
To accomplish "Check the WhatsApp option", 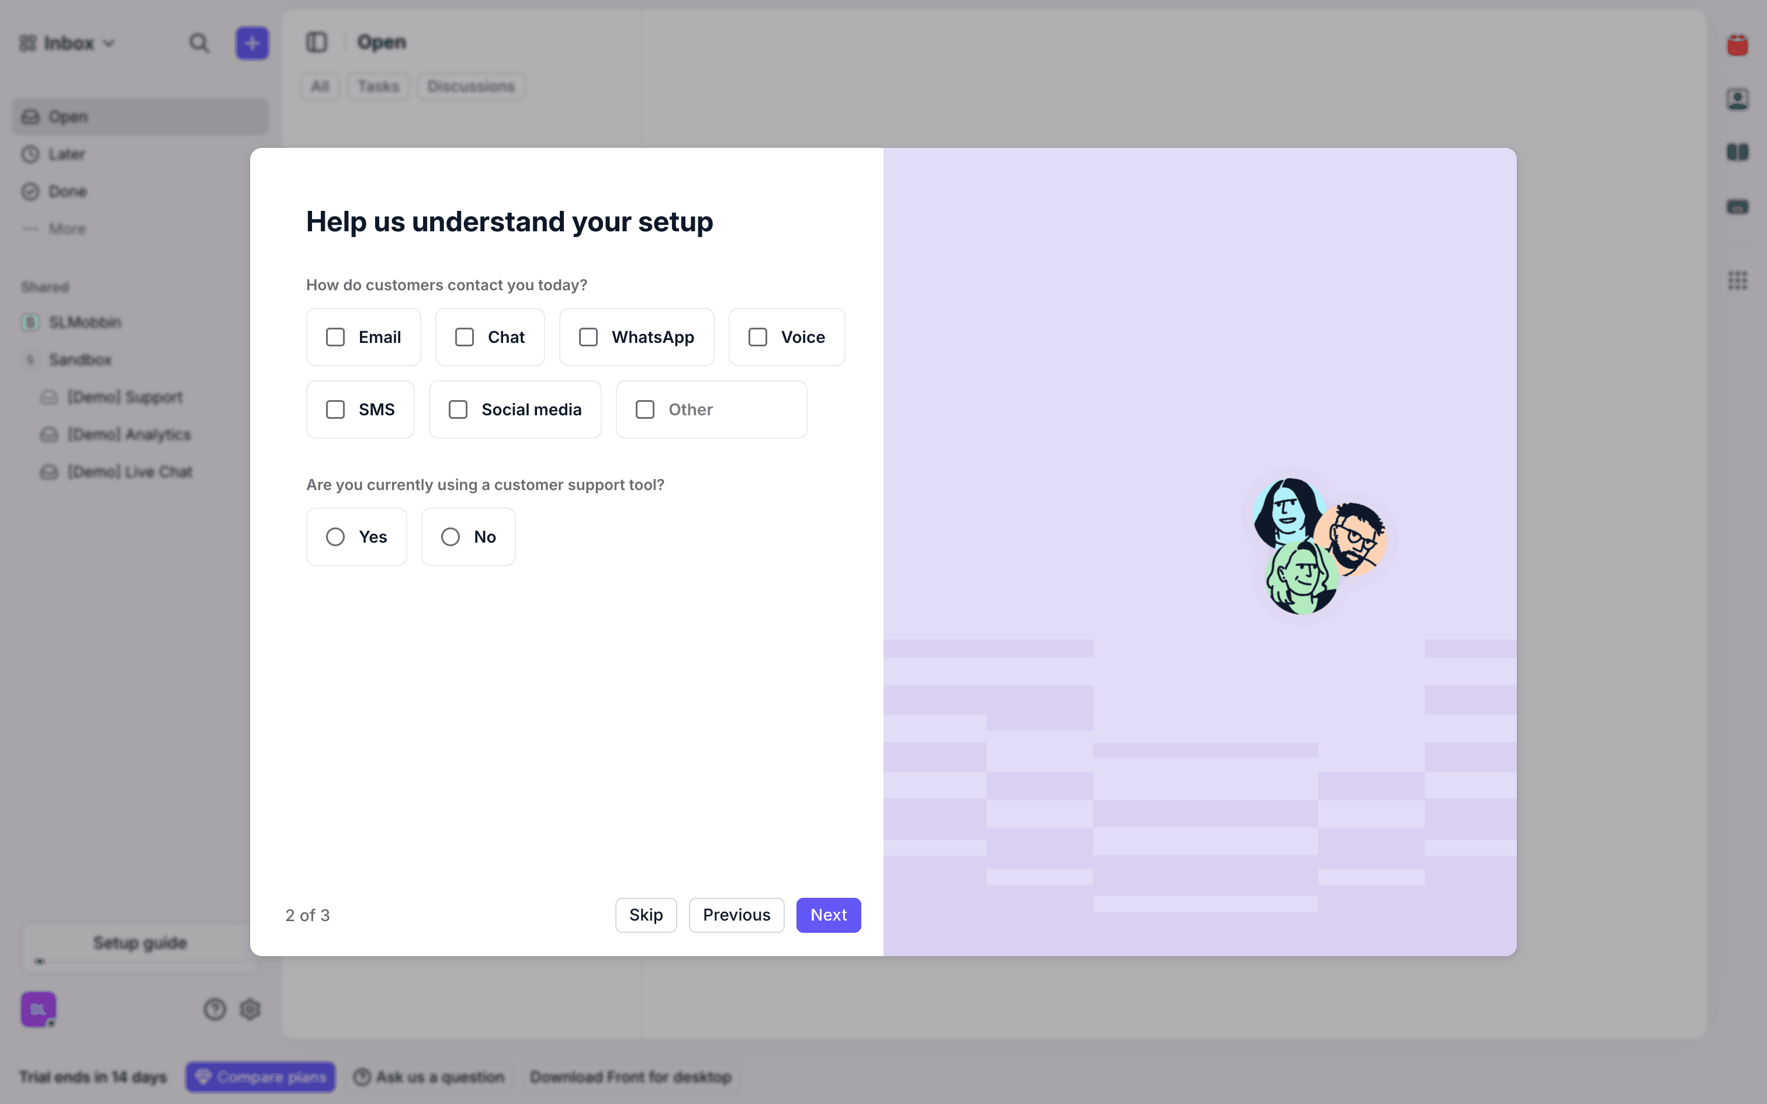I will pyautogui.click(x=588, y=338).
